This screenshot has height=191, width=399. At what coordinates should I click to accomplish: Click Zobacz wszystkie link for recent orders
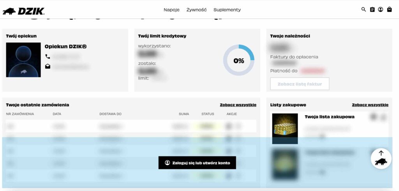tap(238, 105)
